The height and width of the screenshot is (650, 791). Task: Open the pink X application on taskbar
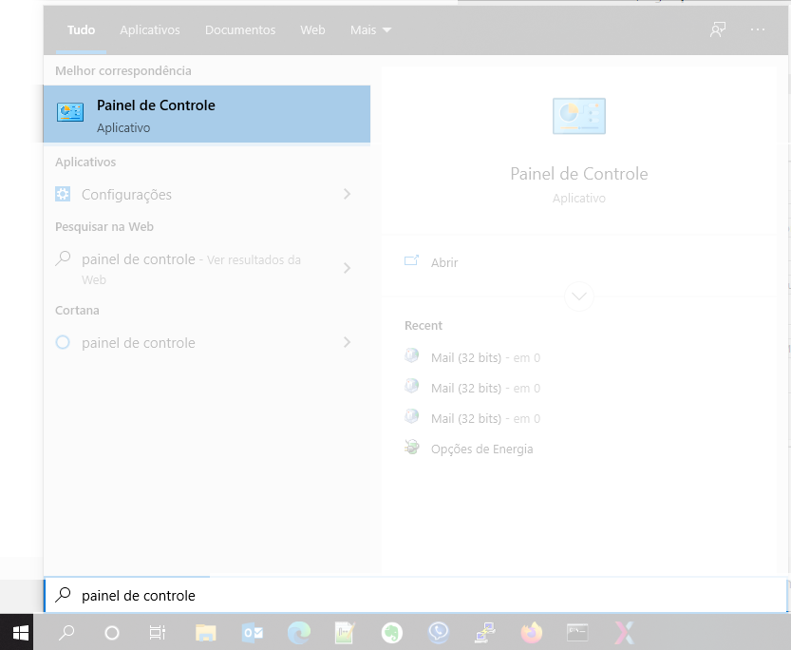[x=624, y=632]
